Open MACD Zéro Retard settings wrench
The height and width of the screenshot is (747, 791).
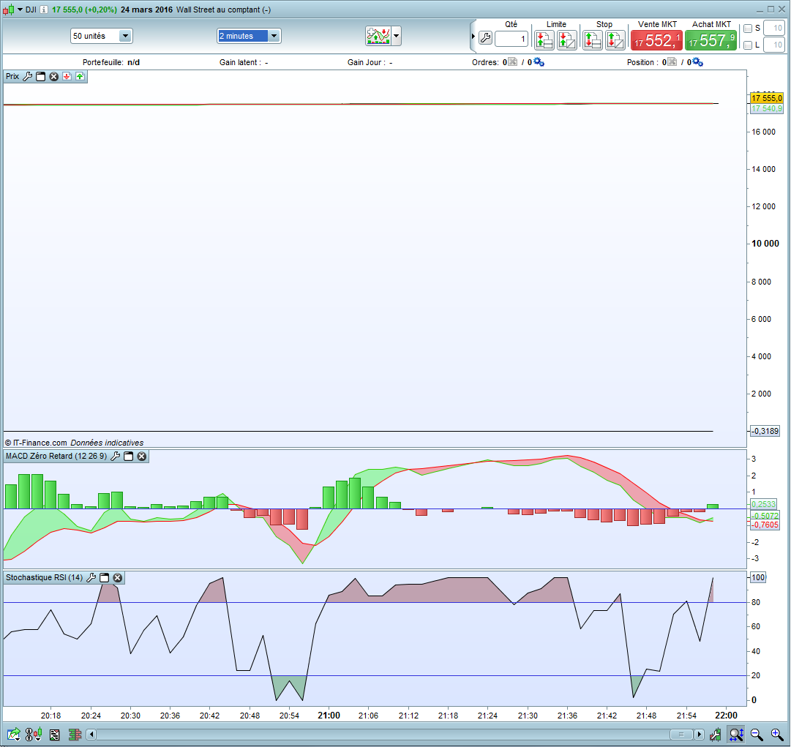(116, 457)
